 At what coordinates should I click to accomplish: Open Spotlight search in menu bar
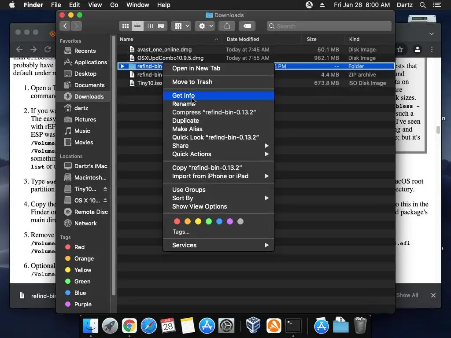point(422,5)
